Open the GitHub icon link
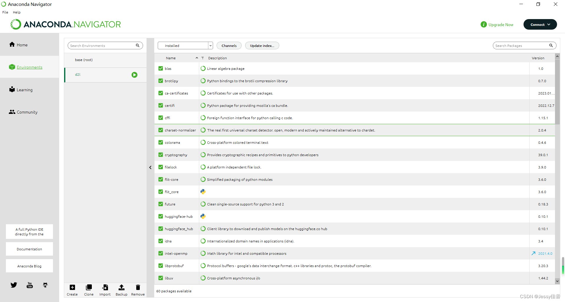Viewport: 565px width, 302px height. click(45, 285)
